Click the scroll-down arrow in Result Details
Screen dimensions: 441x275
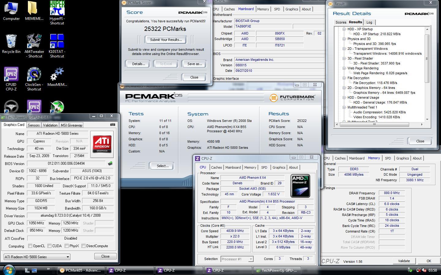pyautogui.click(x=427, y=119)
